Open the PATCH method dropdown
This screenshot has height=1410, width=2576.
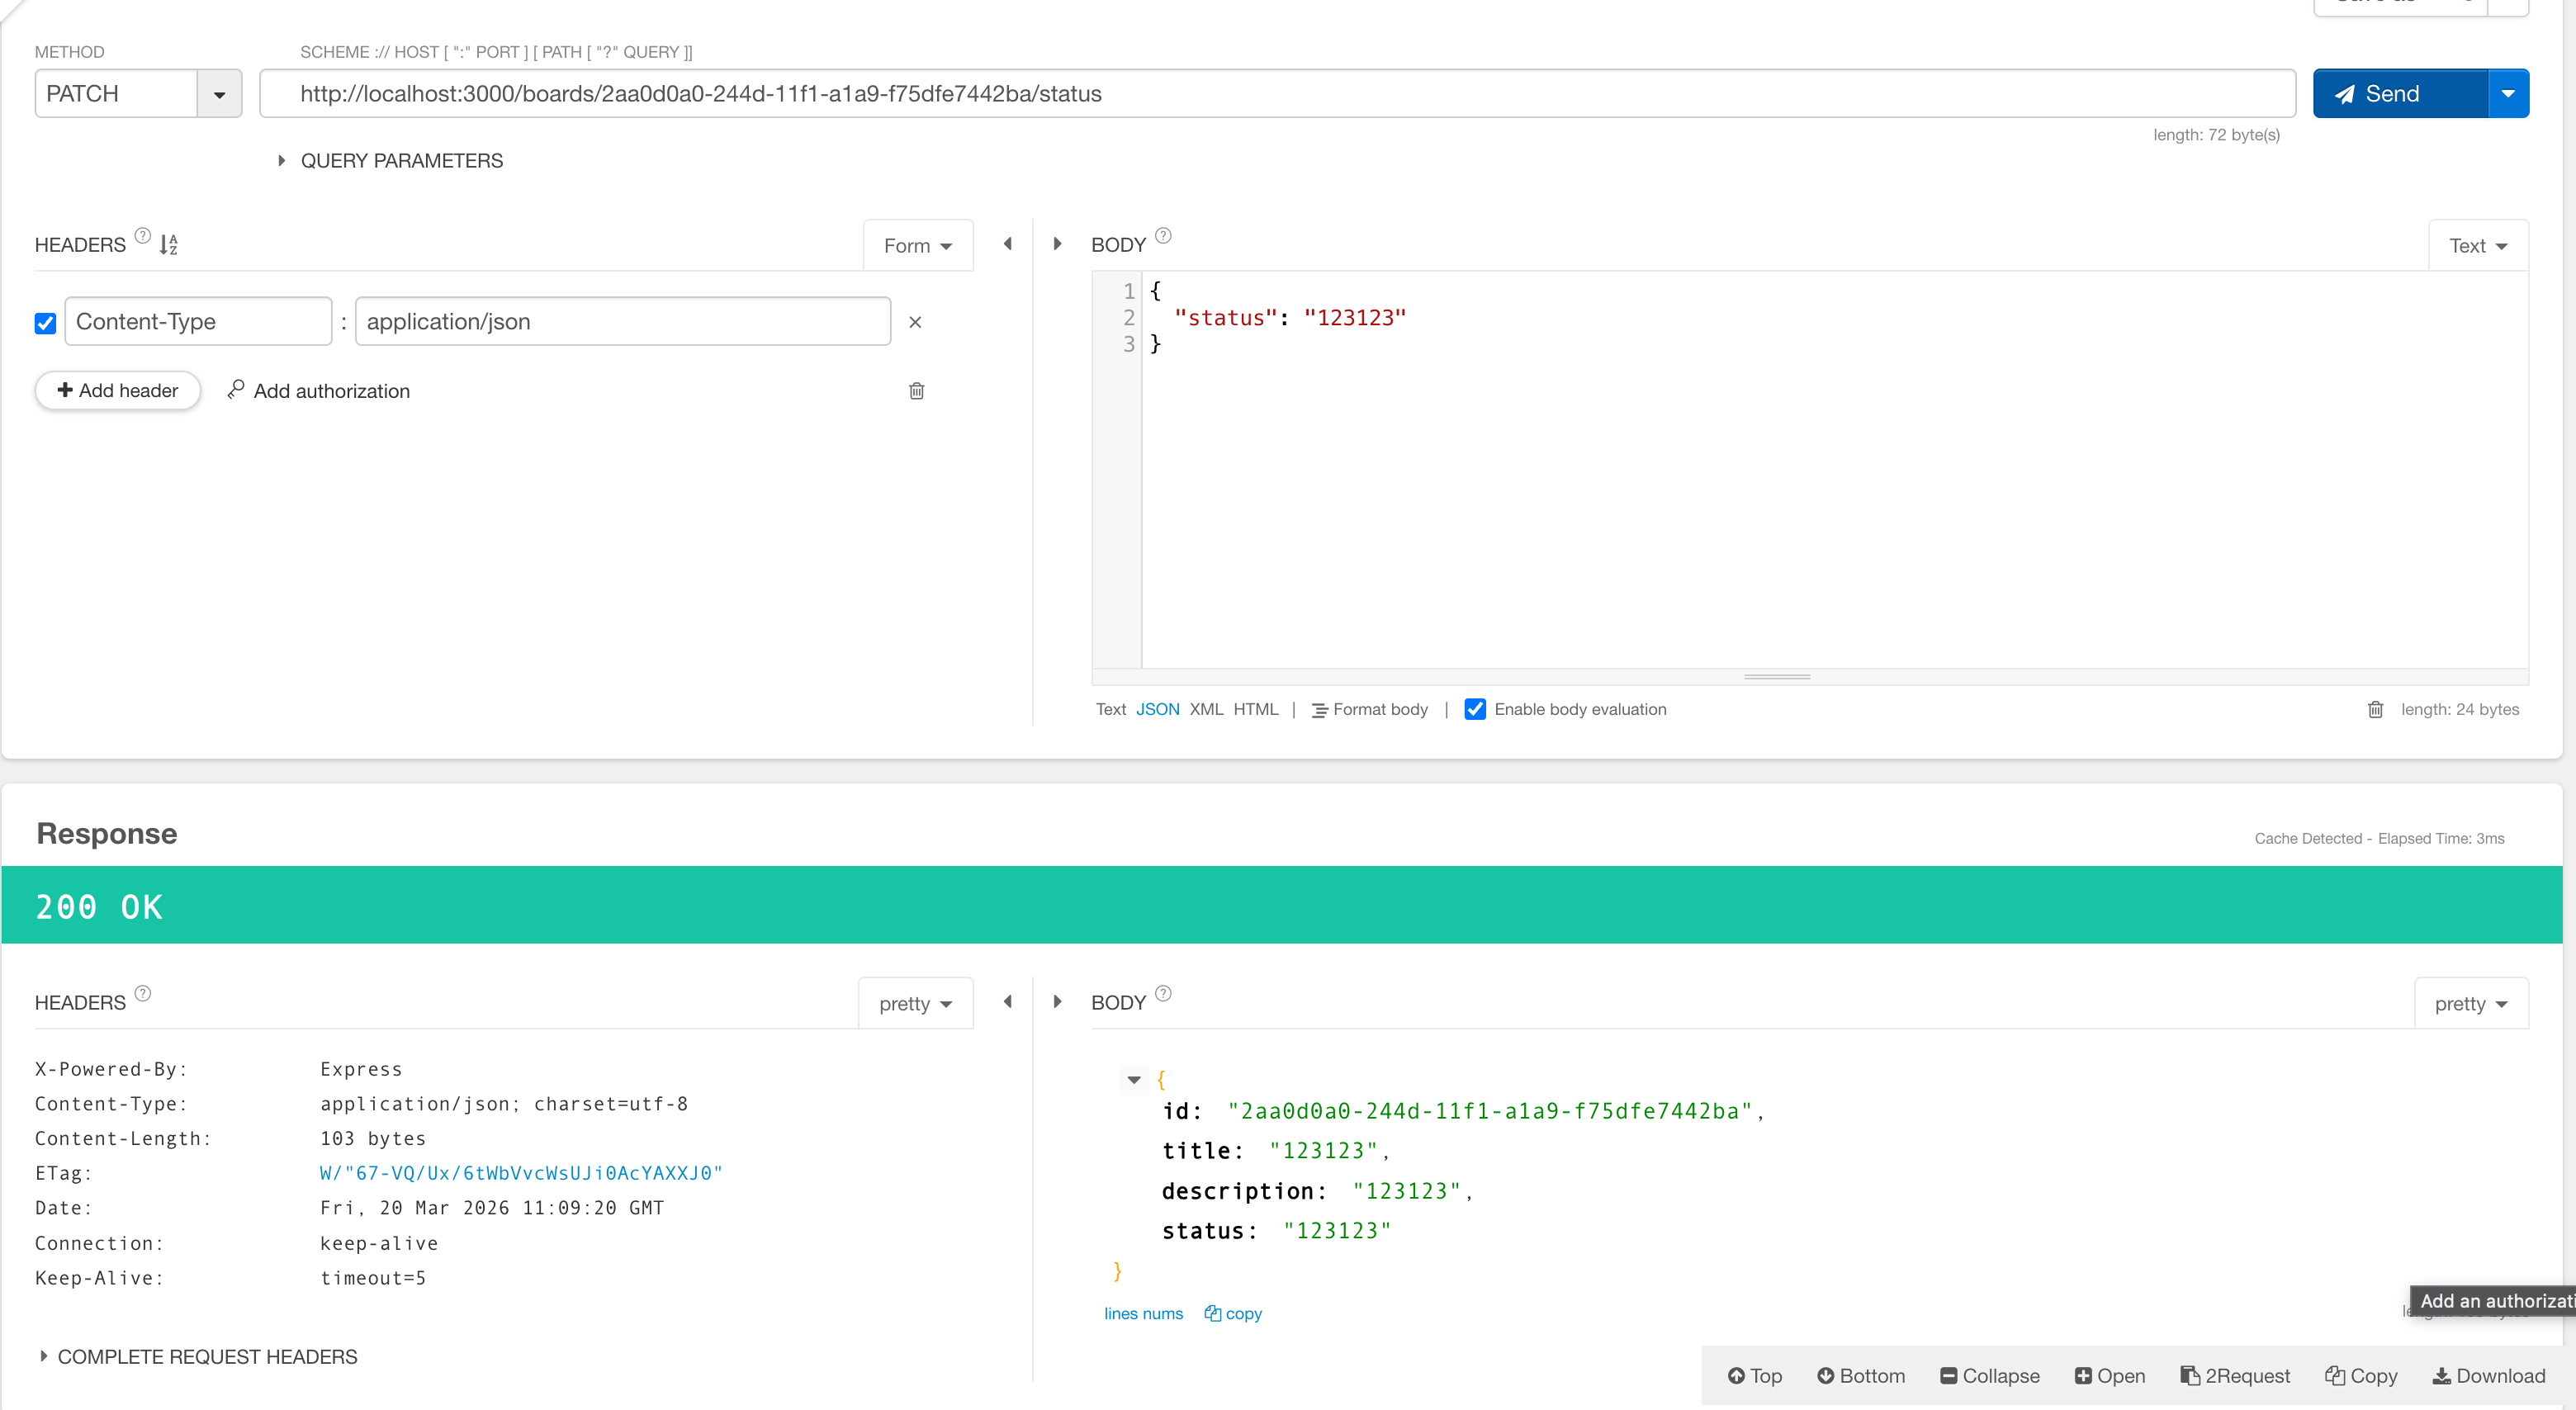click(219, 94)
